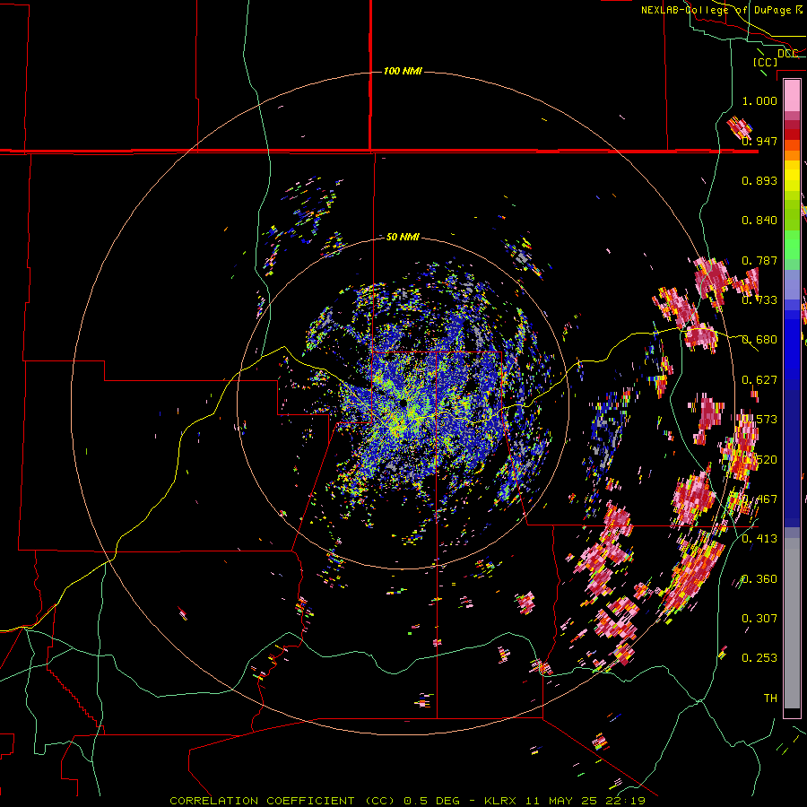The height and width of the screenshot is (807, 807).
Task: Click the 0.307 scale value
Action: pyautogui.click(x=759, y=618)
